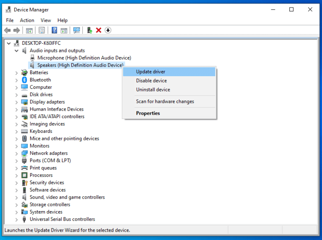Click the Computer category monitor icon
The image size is (322, 240).
click(x=24, y=87)
